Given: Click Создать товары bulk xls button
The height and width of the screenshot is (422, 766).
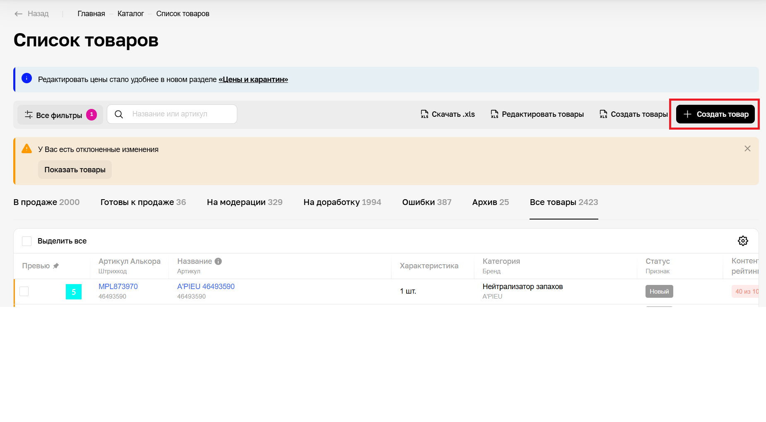Looking at the screenshot, I should (634, 114).
